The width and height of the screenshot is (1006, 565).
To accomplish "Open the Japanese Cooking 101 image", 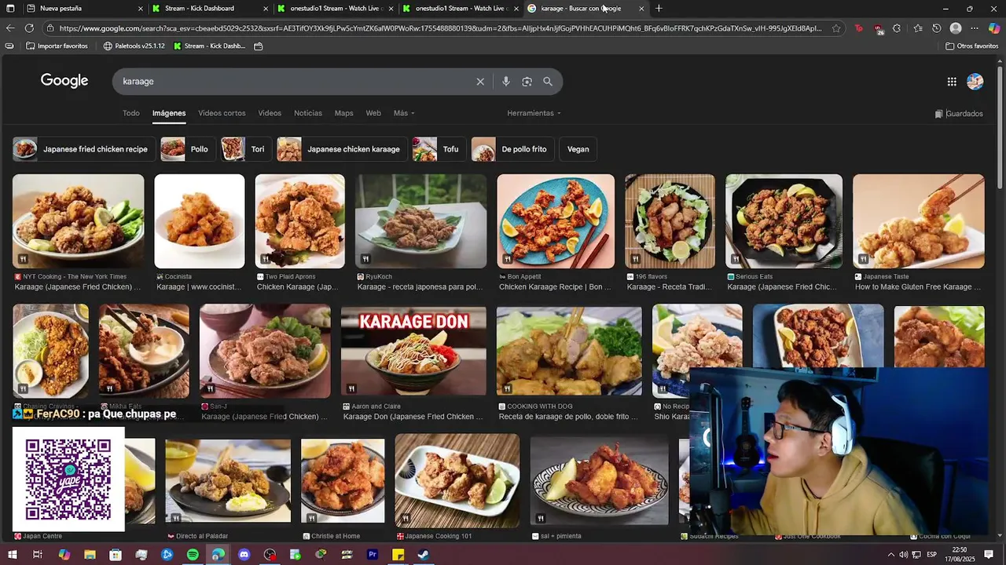I will coord(457,480).
